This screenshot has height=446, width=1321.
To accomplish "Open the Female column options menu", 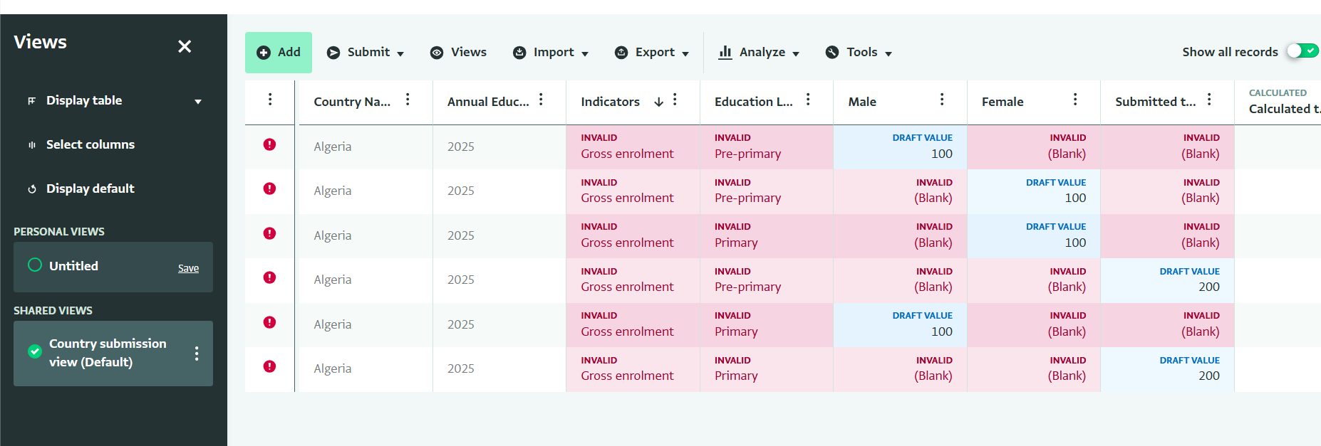I will (1075, 100).
